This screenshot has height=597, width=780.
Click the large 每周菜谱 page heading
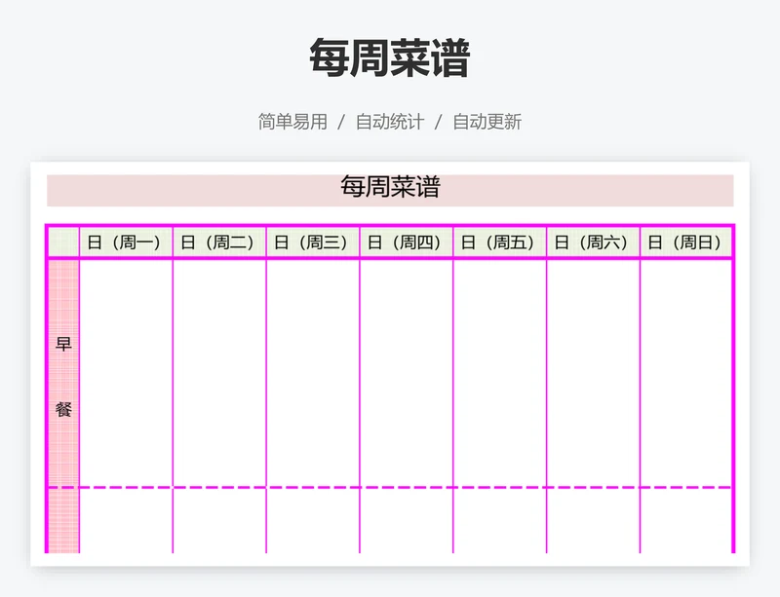pos(389,58)
